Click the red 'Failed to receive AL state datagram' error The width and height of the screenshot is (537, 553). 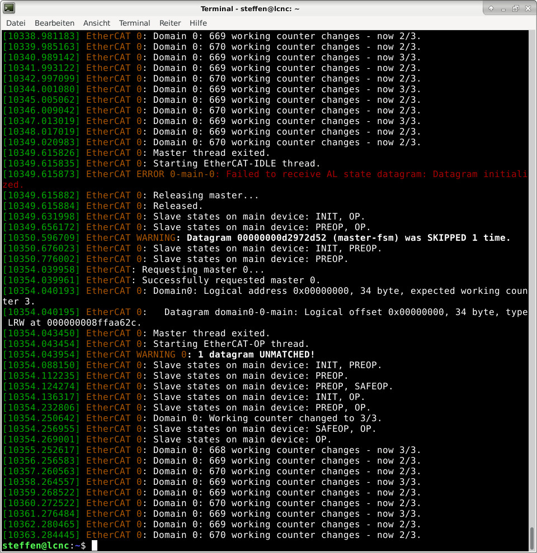pos(265,179)
